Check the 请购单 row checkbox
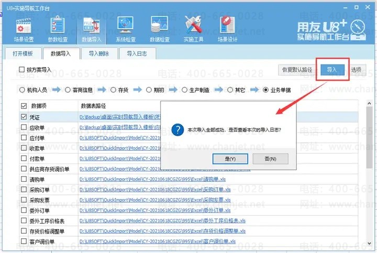The image size is (377, 253). click(24, 179)
